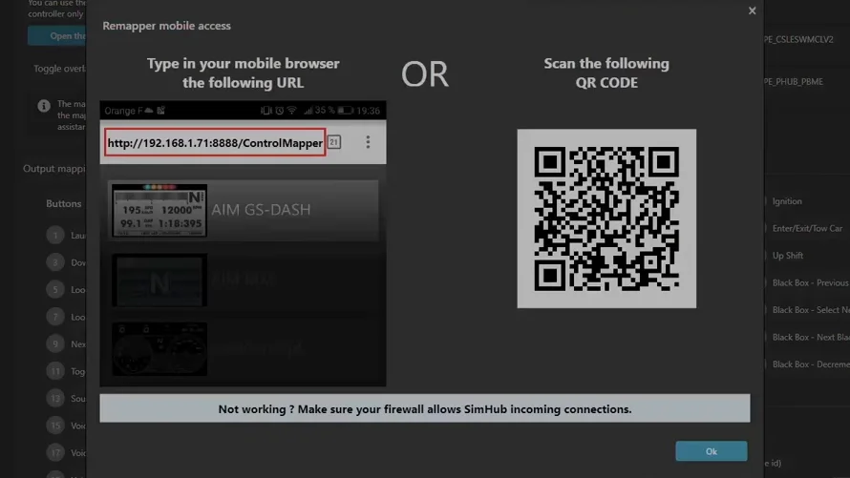Select button number 11 in background list

click(55, 371)
